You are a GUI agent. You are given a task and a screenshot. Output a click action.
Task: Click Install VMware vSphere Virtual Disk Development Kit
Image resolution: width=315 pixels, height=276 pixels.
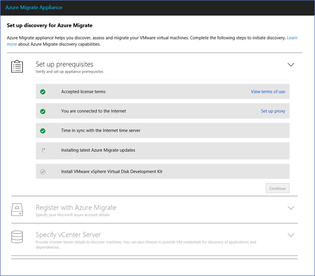click(x=112, y=171)
